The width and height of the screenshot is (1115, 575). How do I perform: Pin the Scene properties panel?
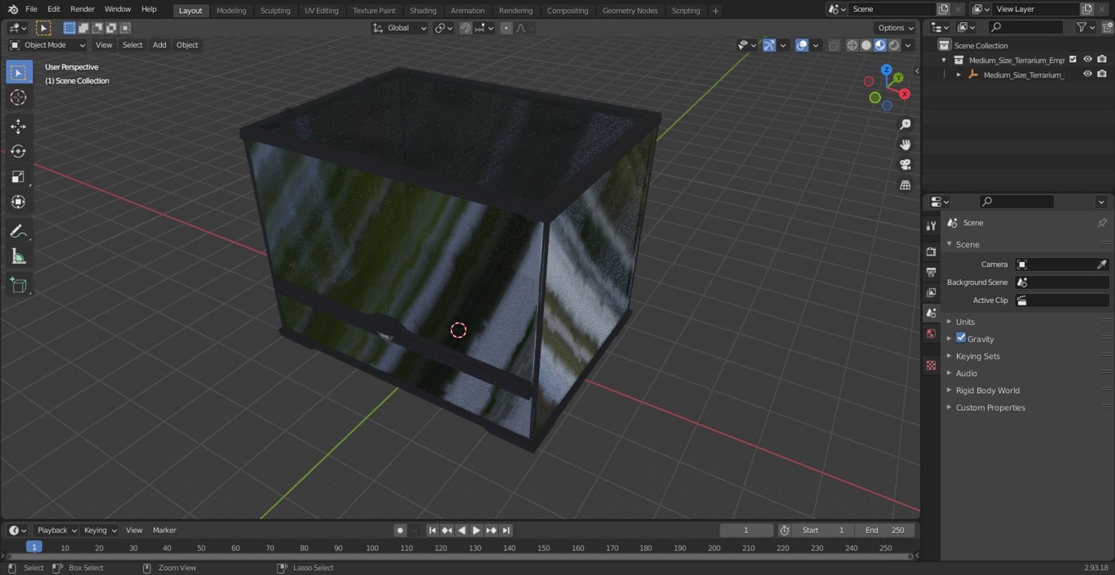(1102, 223)
